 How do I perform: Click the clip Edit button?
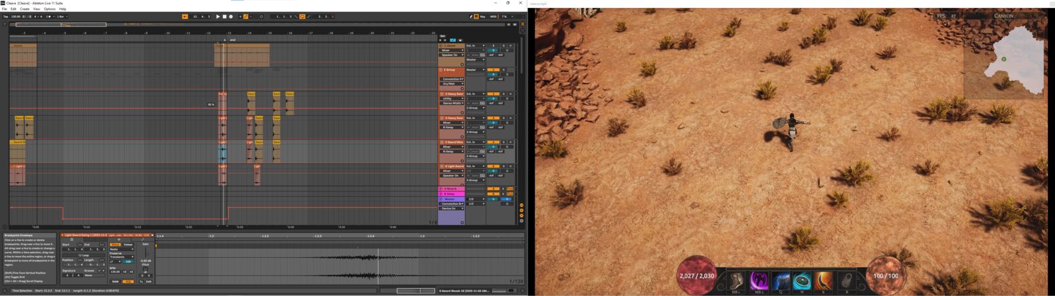149,282
